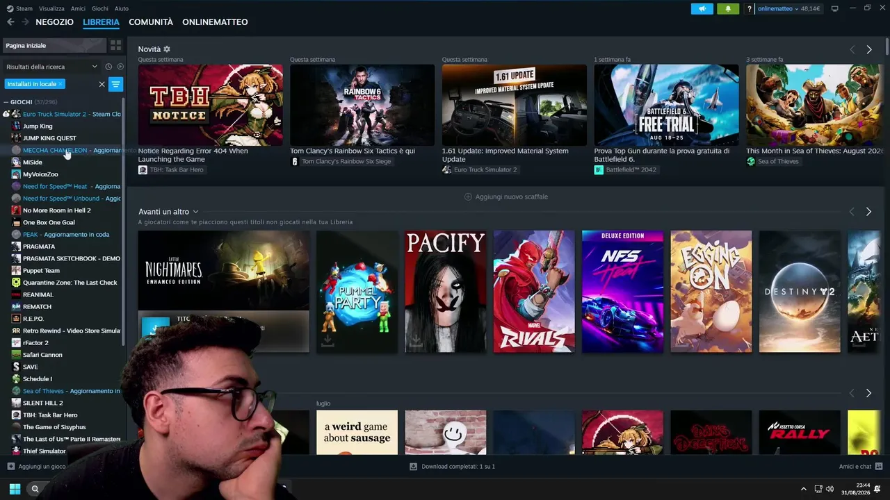
Task: Click the download icon in the bottom bar
Action: point(414,467)
